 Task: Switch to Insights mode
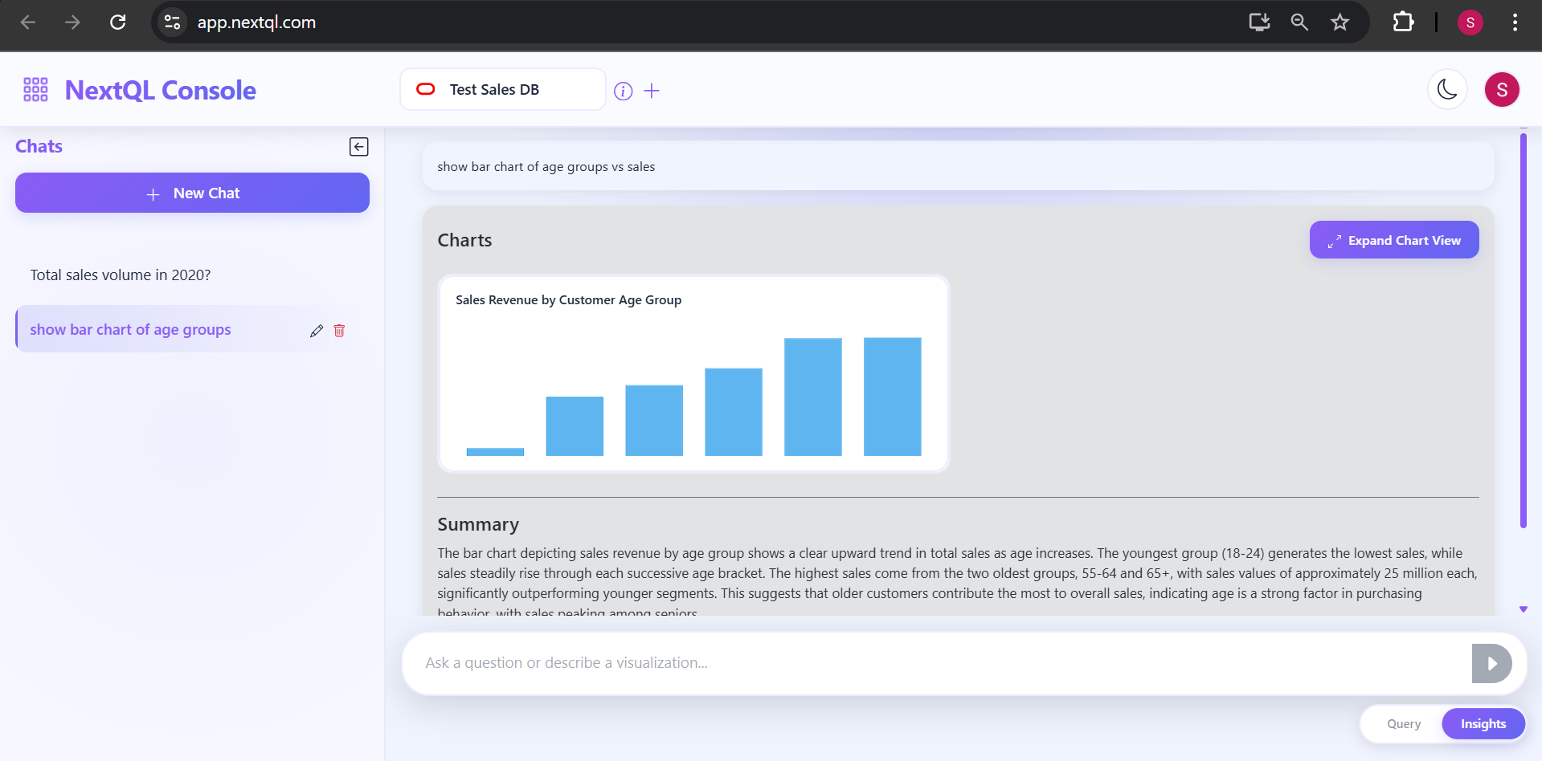coord(1483,723)
